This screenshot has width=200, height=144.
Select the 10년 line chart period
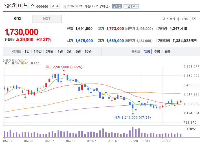pyautogui.click(x=88, y=51)
